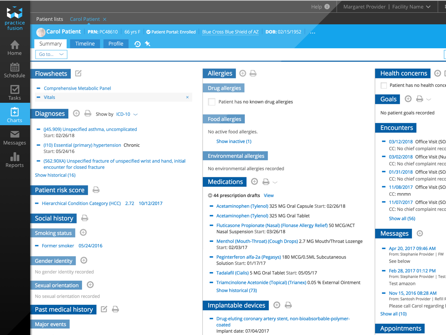This screenshot has height=335, width=446.
Task: Click the edit icon beside Flowsheets
Action: [x=78, y=73]
